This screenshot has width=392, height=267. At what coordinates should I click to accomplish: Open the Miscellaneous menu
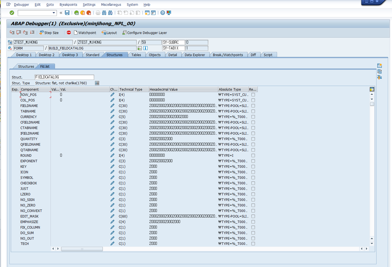tap(111, 4)
